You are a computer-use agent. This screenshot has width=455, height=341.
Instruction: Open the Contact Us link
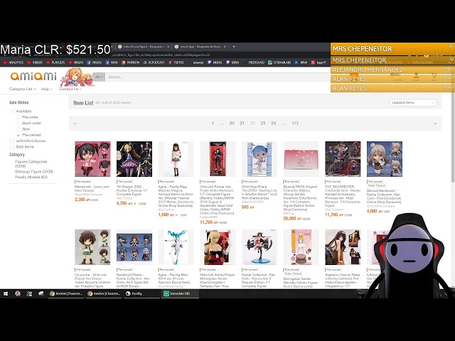coord(70,89)
